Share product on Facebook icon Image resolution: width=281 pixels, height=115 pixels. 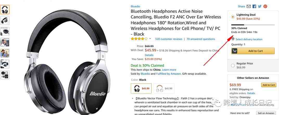[x=254, y=6]
